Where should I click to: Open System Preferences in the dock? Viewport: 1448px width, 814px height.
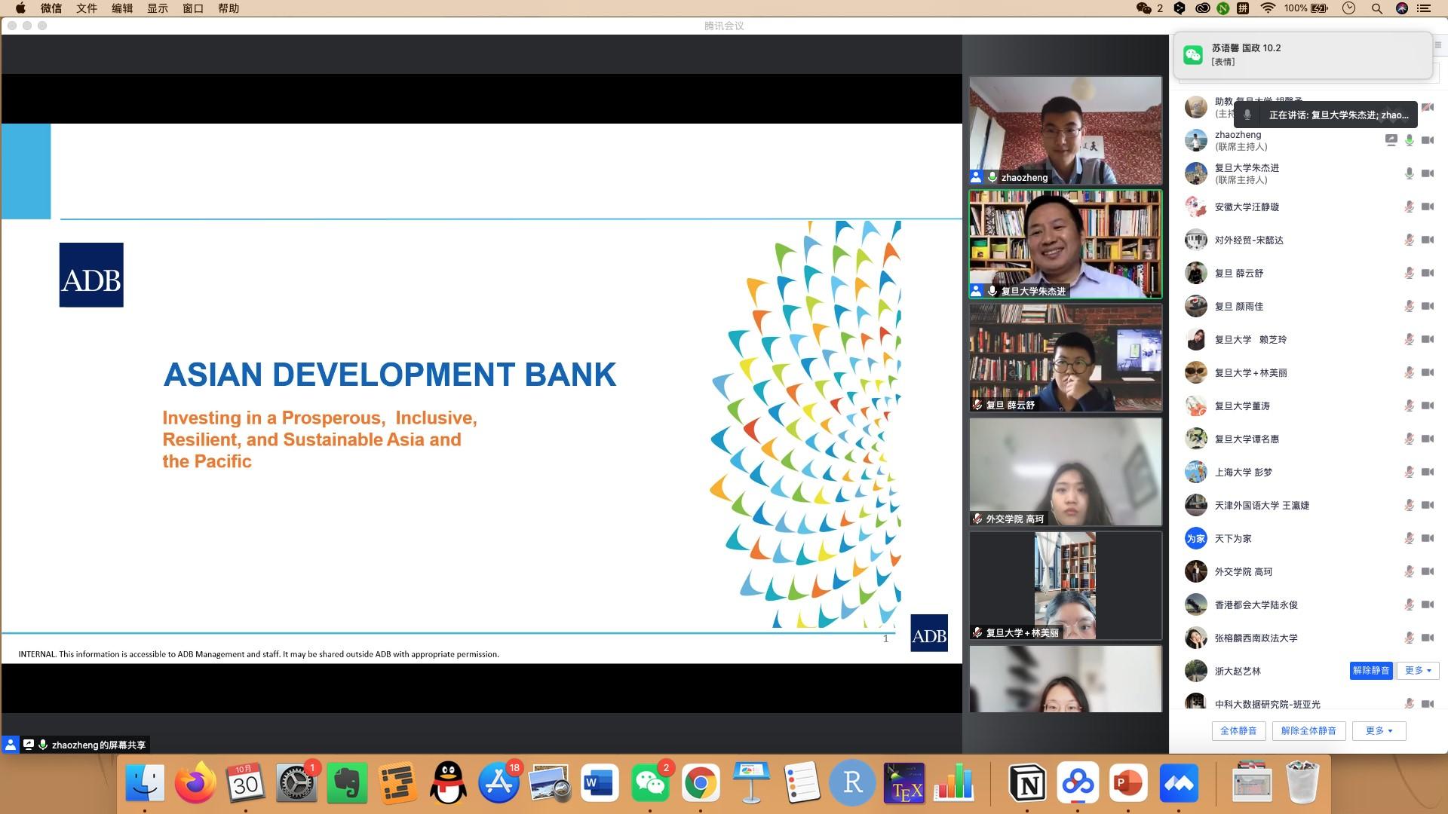click(x=296, y=783)
